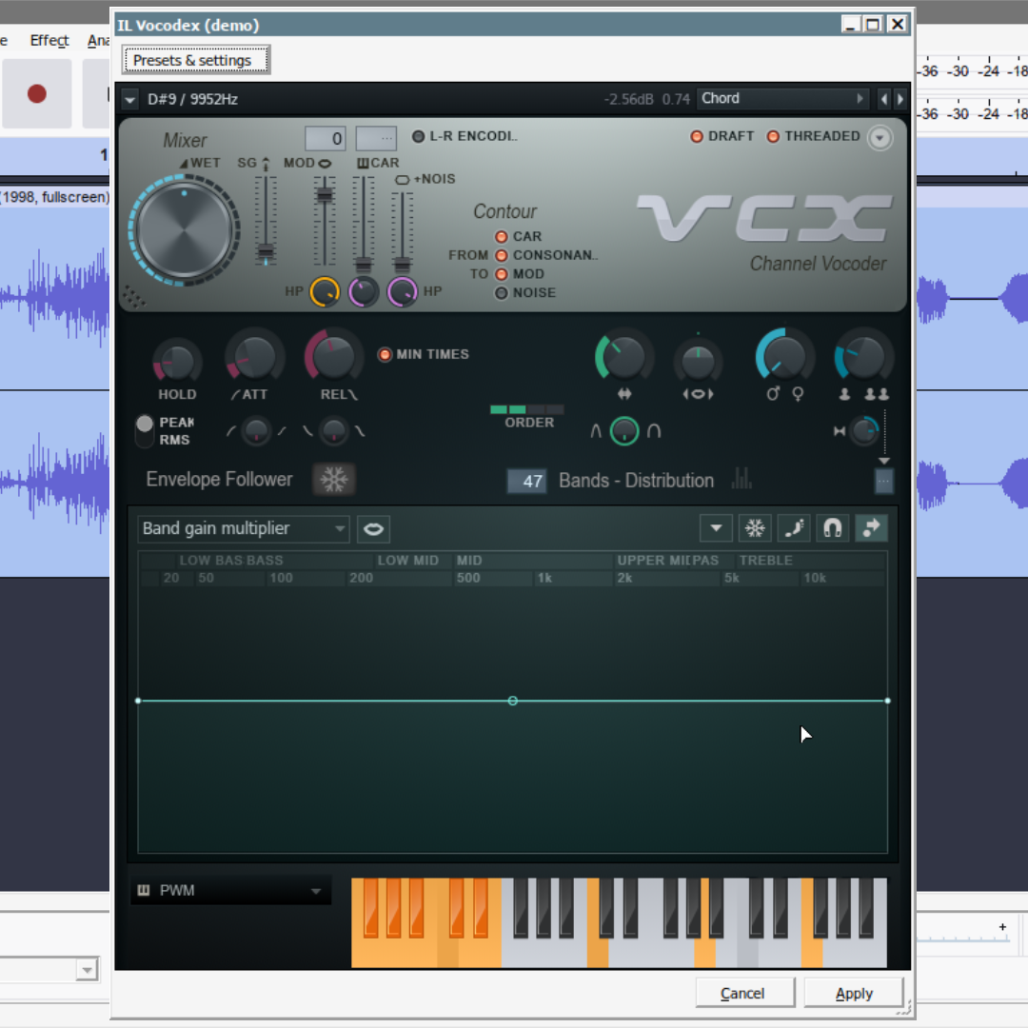Click the male/female formant shift knob
1028x1028 pixels.
[784, 357]
